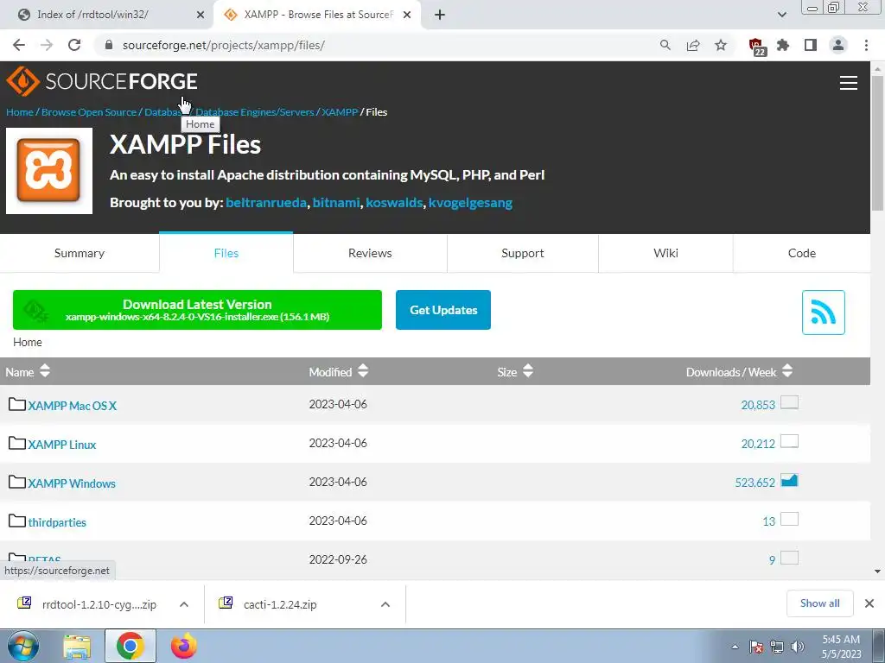Viewport: 885px width, 663px height.
Task: Click the site lock icon in address bar
Action: [109, 45]
